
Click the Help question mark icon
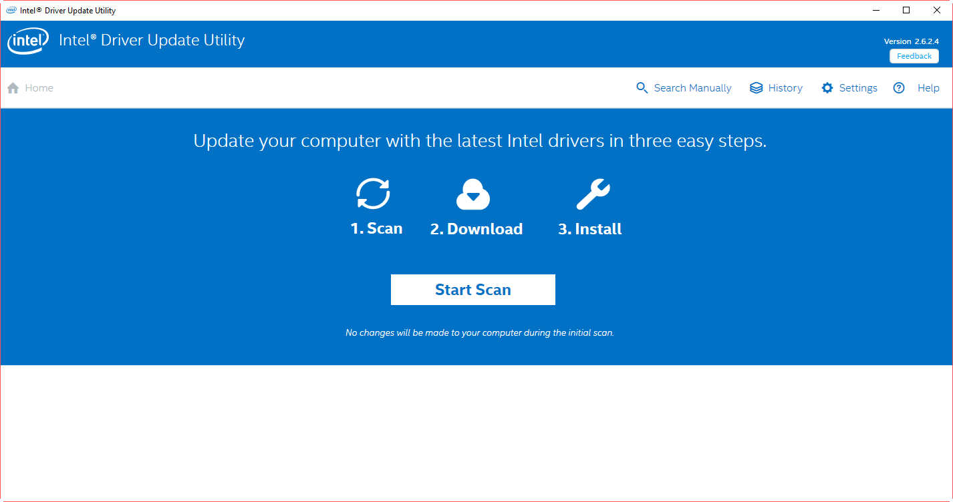click(899, 88)
